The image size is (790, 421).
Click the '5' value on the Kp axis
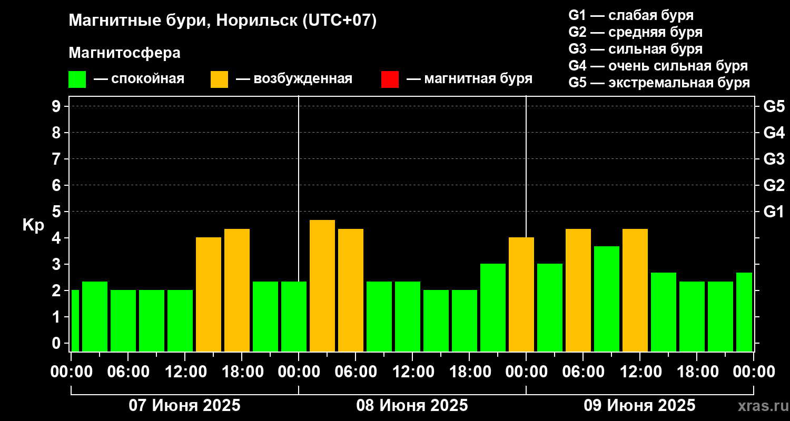[x=57, y=212]
